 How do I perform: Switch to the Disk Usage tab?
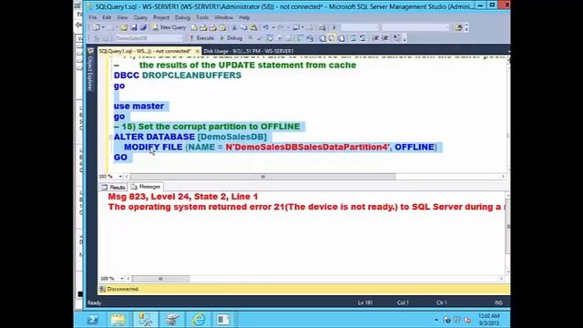[249, 51]
